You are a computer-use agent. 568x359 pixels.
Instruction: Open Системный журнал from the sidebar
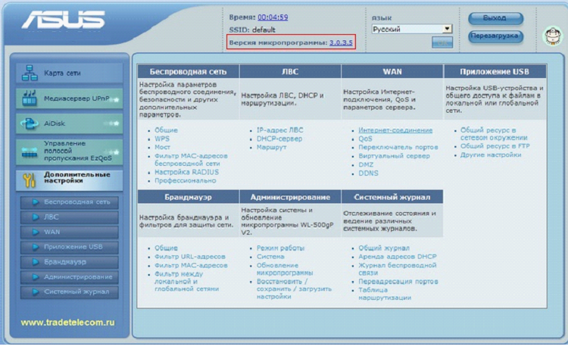click(x=76, y=292)
